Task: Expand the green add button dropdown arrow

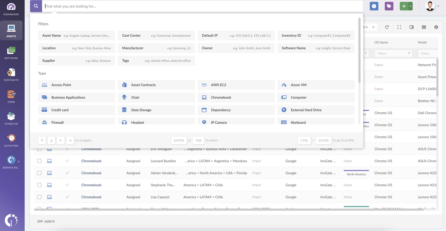Action: pos(410,6)
